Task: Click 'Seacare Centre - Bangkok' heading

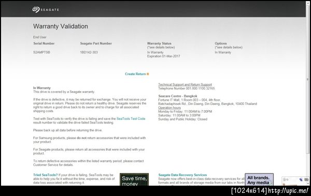Action: click(x=178, y=96)
